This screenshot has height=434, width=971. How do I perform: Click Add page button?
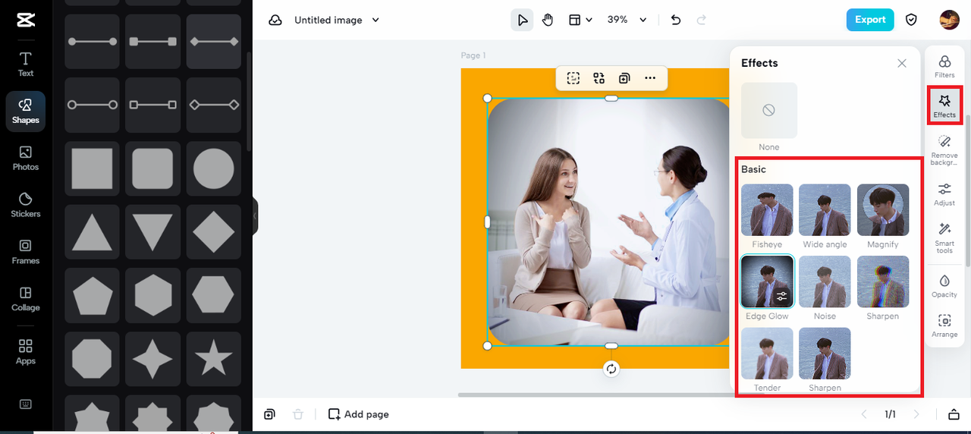coord(359,414)
